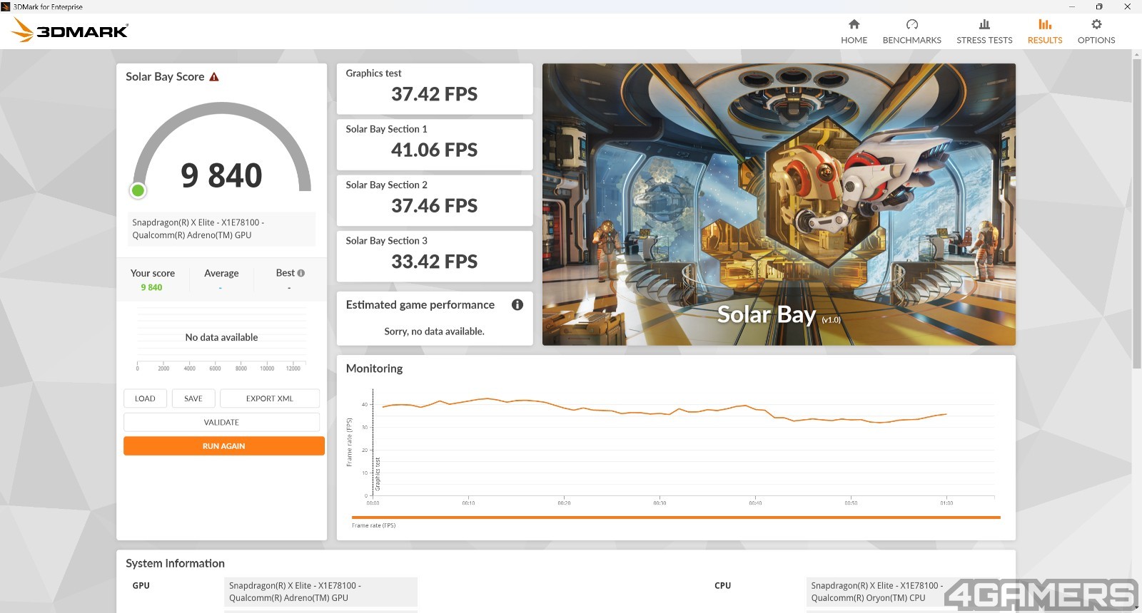
Task: Click Solar Bay Section 2 37.46 FPS
Action: tap(434, 206)
